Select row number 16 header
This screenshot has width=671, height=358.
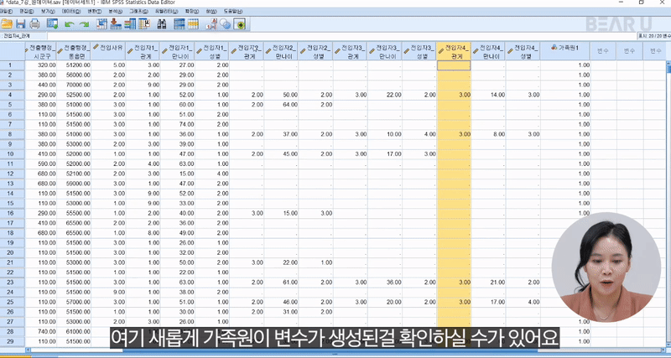13,213
